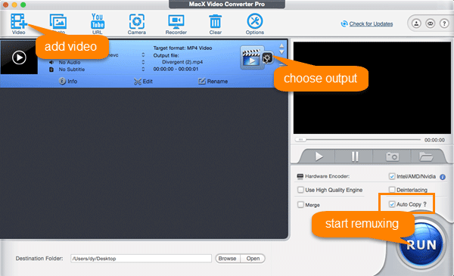Image resolution: width=454 pixels, height=276 pixels.
Task: Show hardware encoder info icon
Action: [443, 177]
